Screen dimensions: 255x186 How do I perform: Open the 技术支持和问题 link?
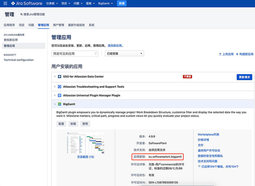click(x=207, y=161)
